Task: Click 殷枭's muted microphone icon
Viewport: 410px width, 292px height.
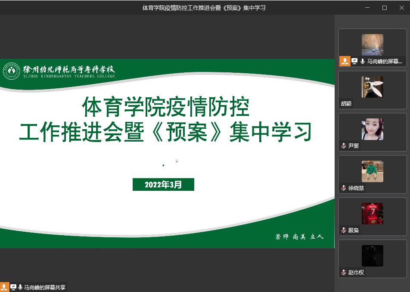Action: click(344, 230)
